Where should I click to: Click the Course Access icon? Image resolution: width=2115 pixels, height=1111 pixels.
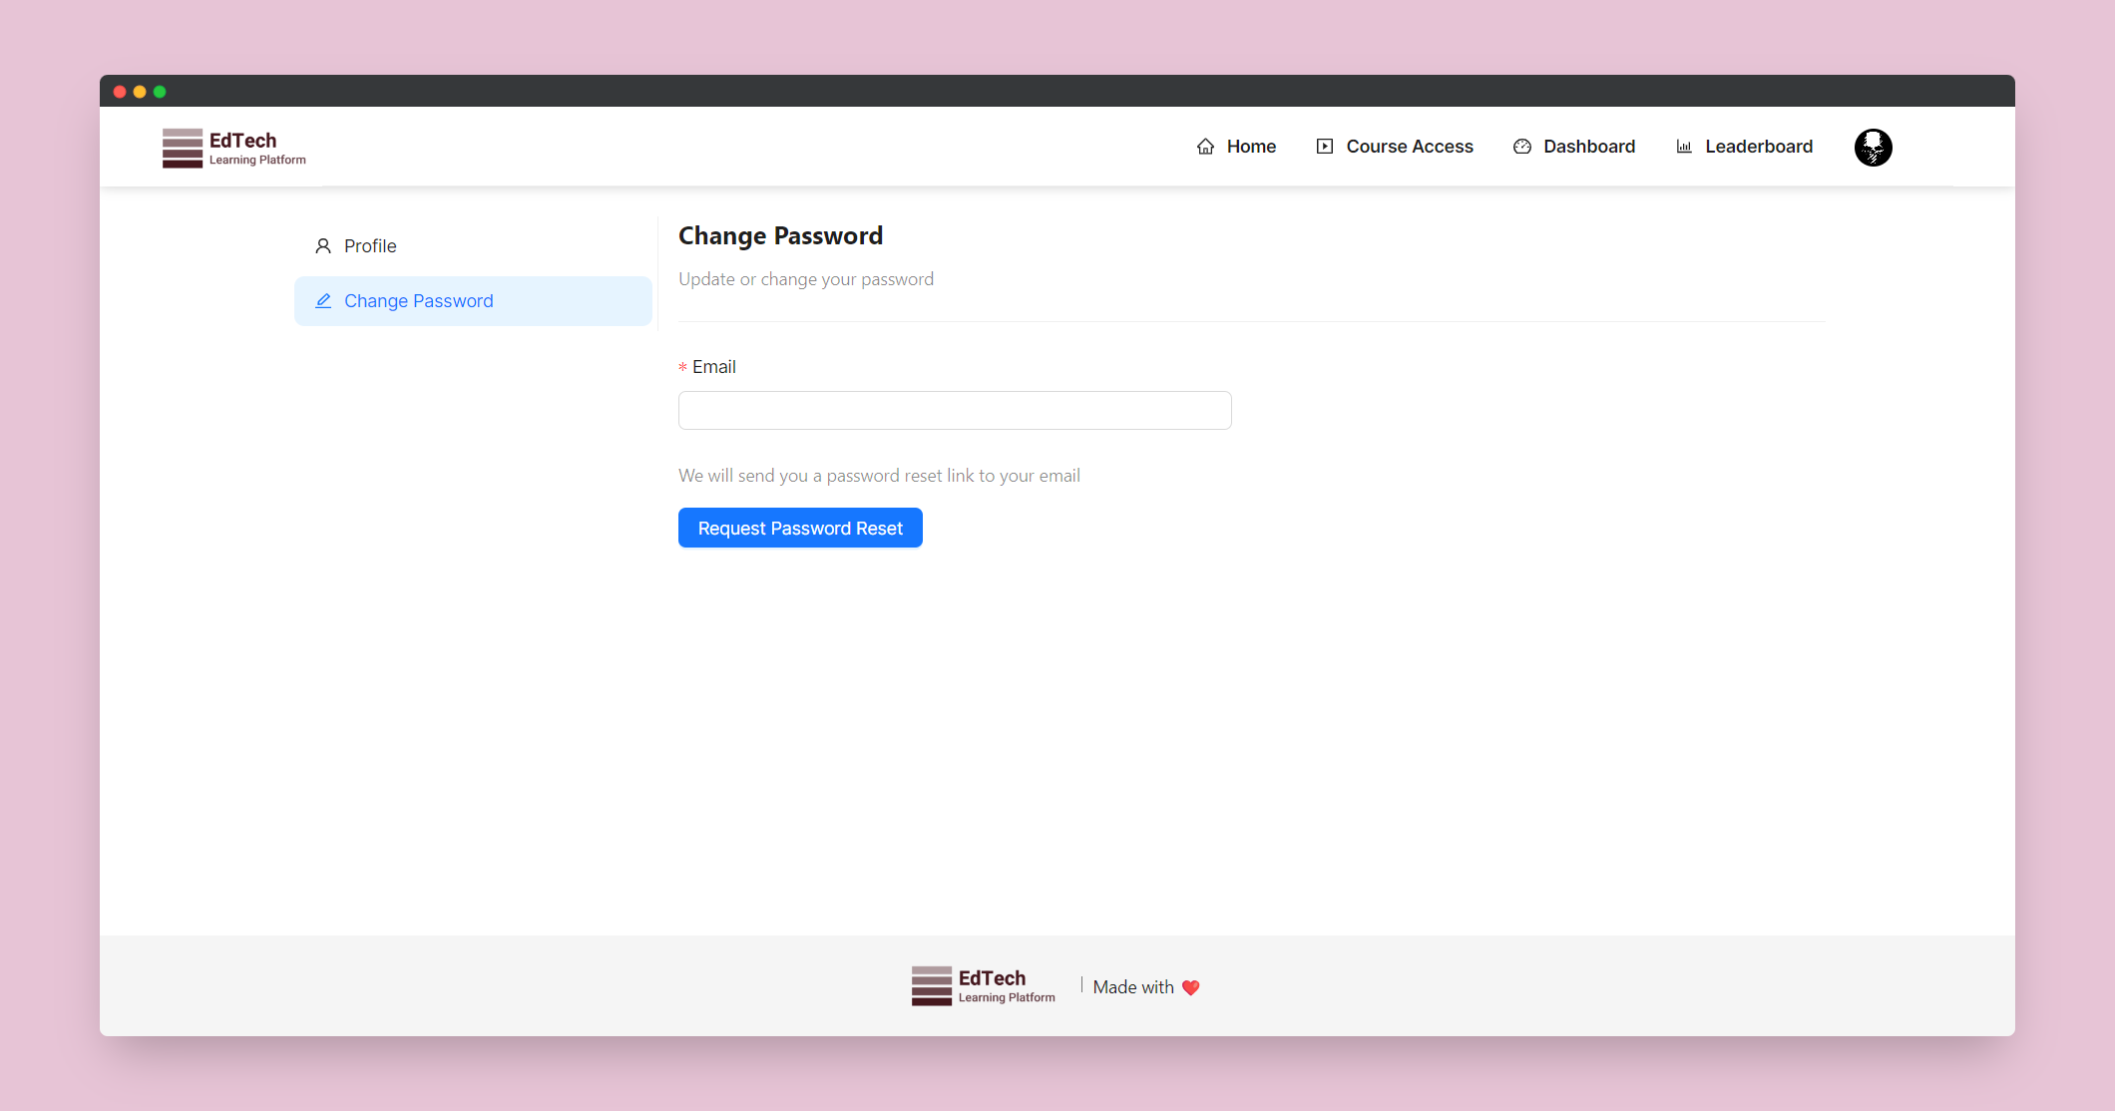coord(1323,146)
